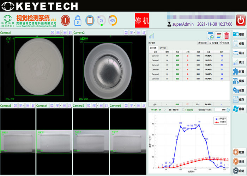The image size is (247, 176).
Task: Click the red trash delete icon
Action: coord(227,35)
